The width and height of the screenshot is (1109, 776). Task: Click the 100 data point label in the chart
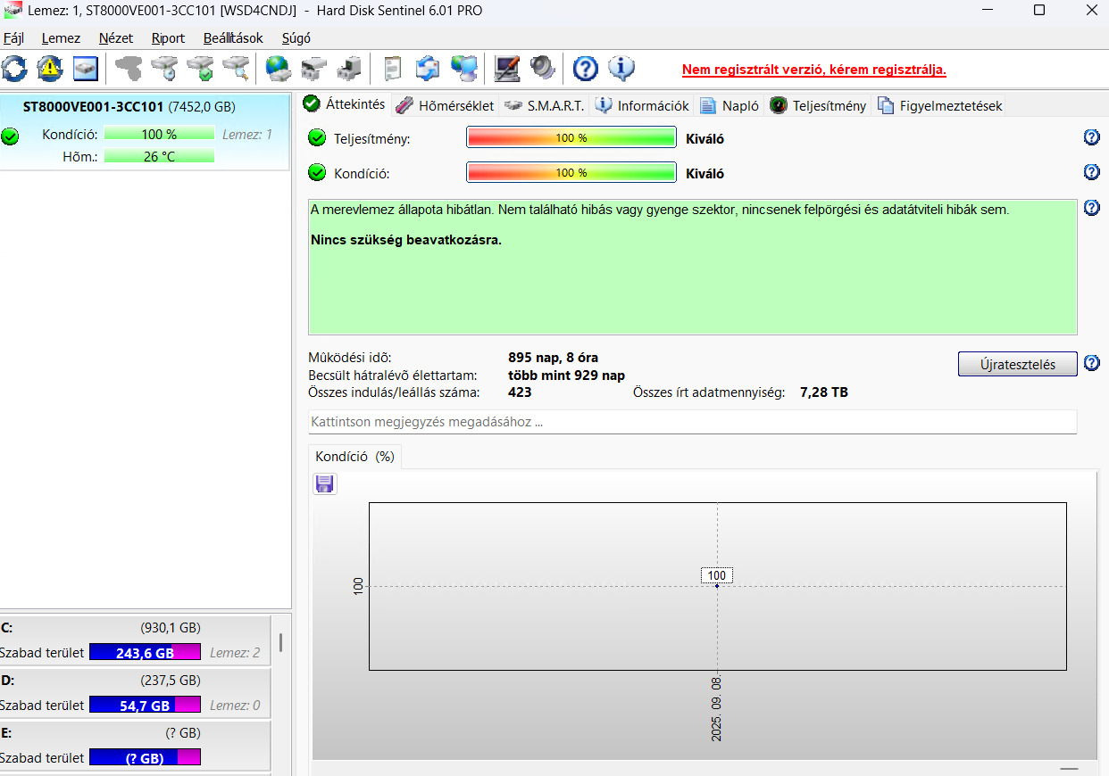click(x=717, y=575)
